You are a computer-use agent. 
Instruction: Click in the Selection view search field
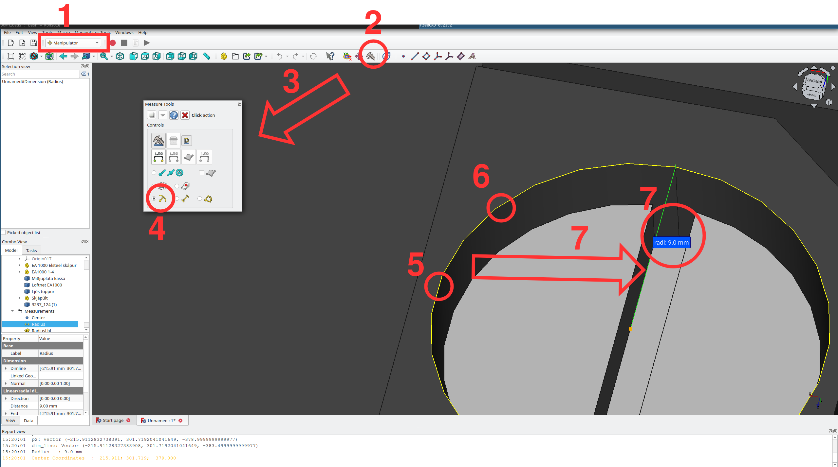click(39, 74)
